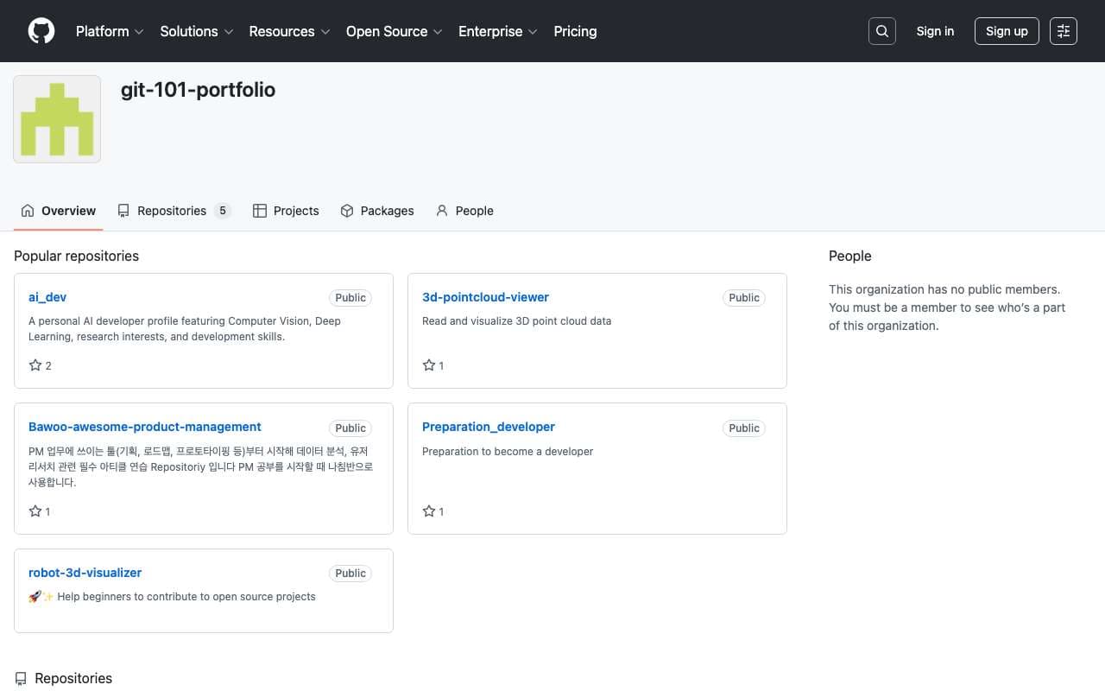This screenshot has width=1105, height=691.
Task: Click the Public badge on 3d-pointcloud-viewer
Action: click(744, 298)
